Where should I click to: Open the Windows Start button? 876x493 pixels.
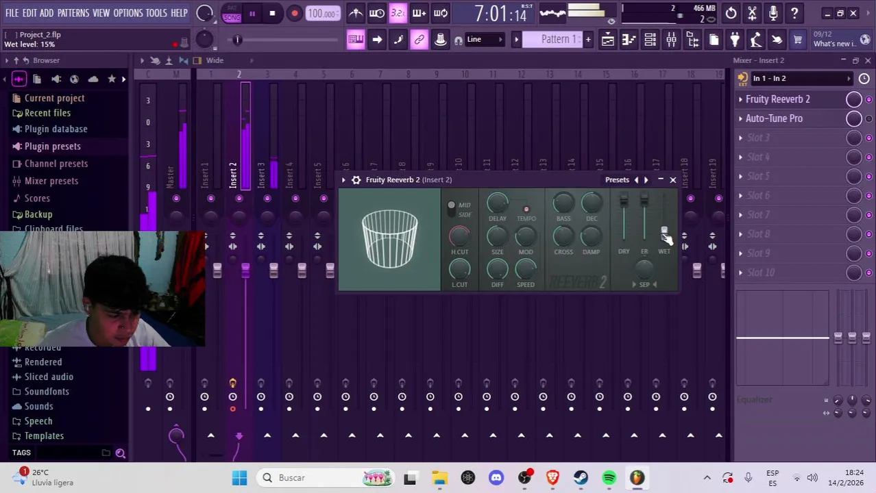pyautogui.click(x=239, y=478)
